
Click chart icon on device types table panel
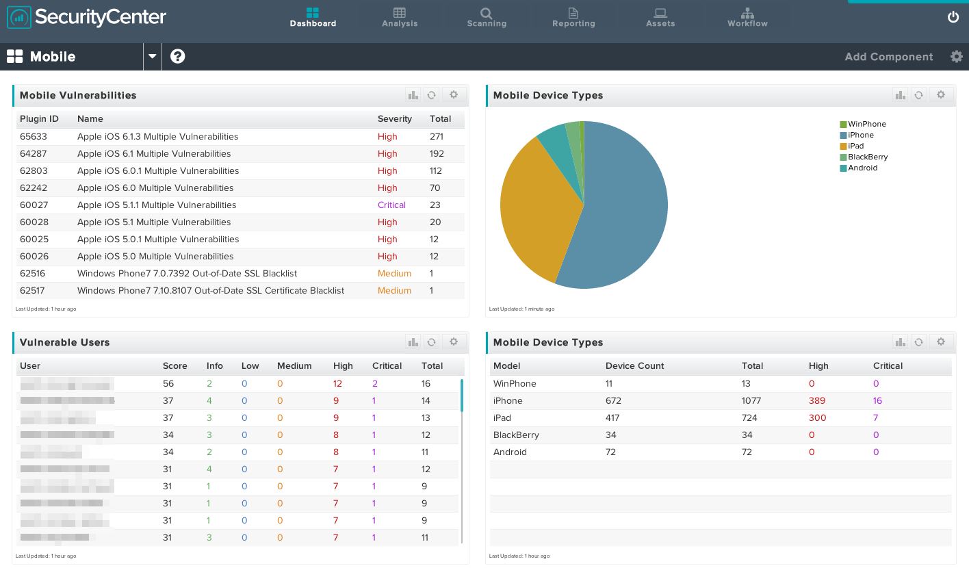[x=900, y=342]
